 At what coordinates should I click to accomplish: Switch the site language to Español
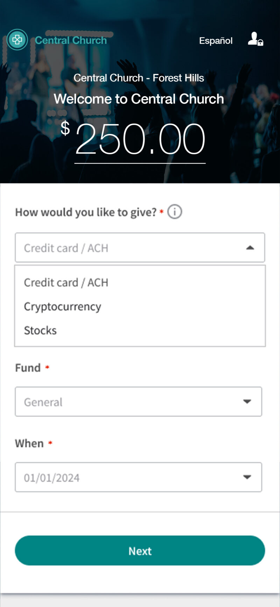216,40
